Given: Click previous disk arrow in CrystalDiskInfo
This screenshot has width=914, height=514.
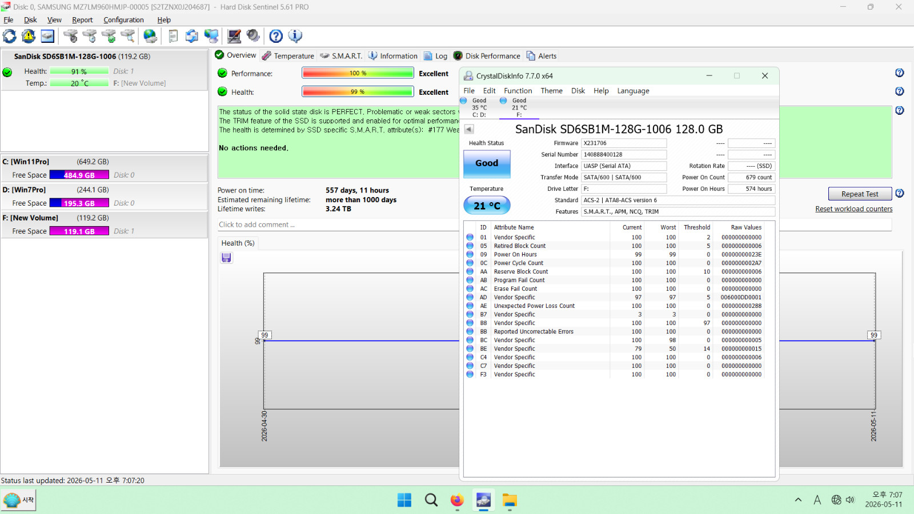Looking at the screenshot, I should (469, 129).
